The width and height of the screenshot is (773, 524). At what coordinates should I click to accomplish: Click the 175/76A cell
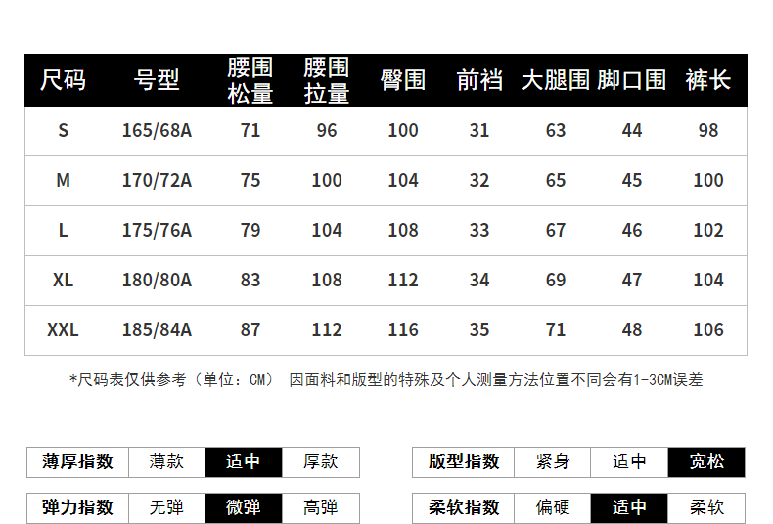[157, 230]
